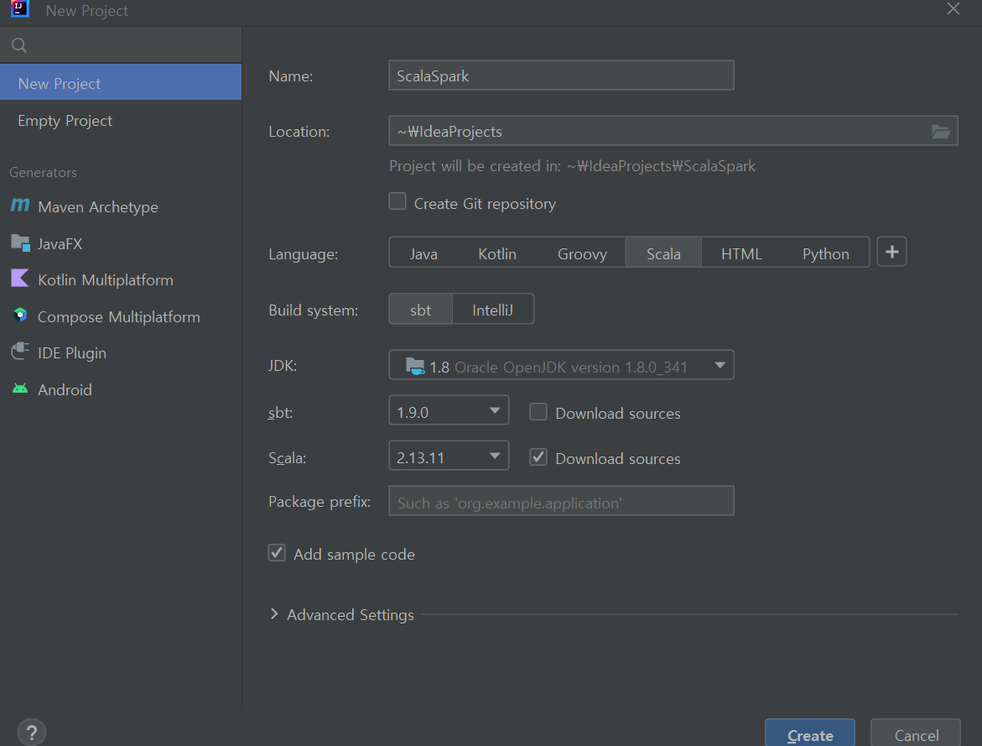The height and width of the screenshot is (746, 982).
Task: Choose Python language option
Action: click(x=825, y=253)
